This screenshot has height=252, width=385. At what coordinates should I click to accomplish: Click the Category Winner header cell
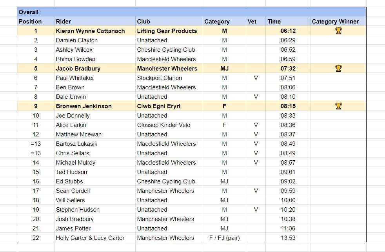tap(335, 22)
